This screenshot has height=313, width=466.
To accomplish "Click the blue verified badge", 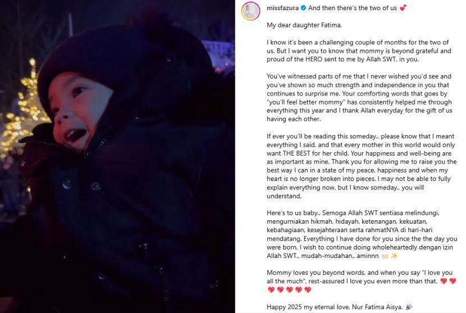I will (303, 8).
